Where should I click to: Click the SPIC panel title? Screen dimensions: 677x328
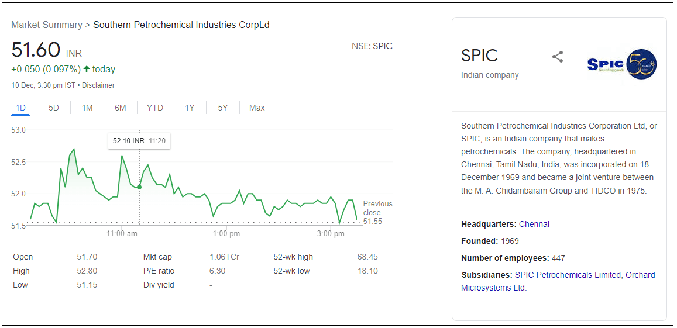point(479,56)
